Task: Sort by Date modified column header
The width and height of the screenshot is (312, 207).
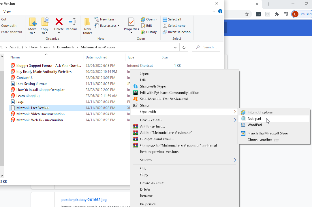Action: click(x=96, y=57)
